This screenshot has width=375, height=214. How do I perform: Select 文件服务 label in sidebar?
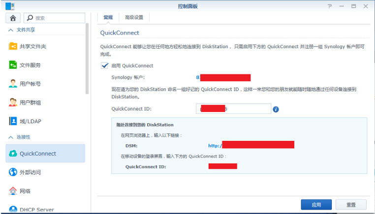[x=30, y=65]
